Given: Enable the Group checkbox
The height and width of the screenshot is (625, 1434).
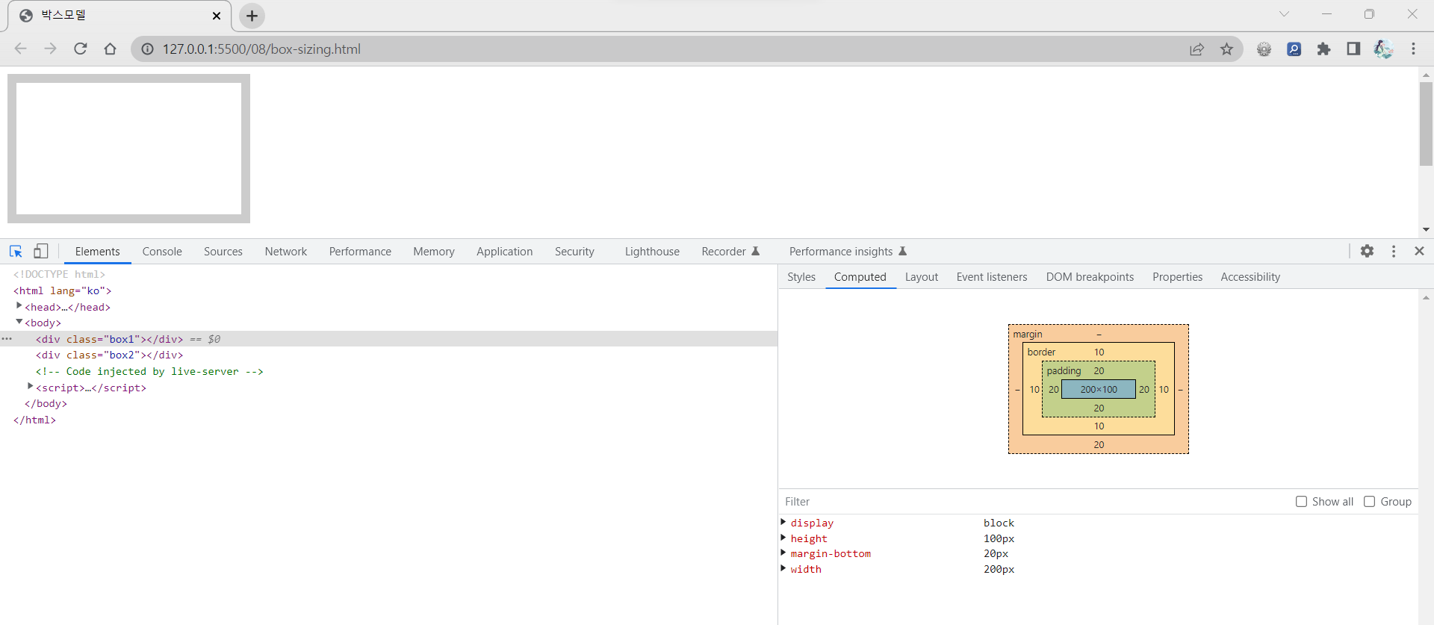Looking at the screenshot, I should (1369, 502).
